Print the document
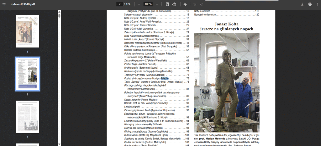Screen dimensions: 321x146 point(310,4)
